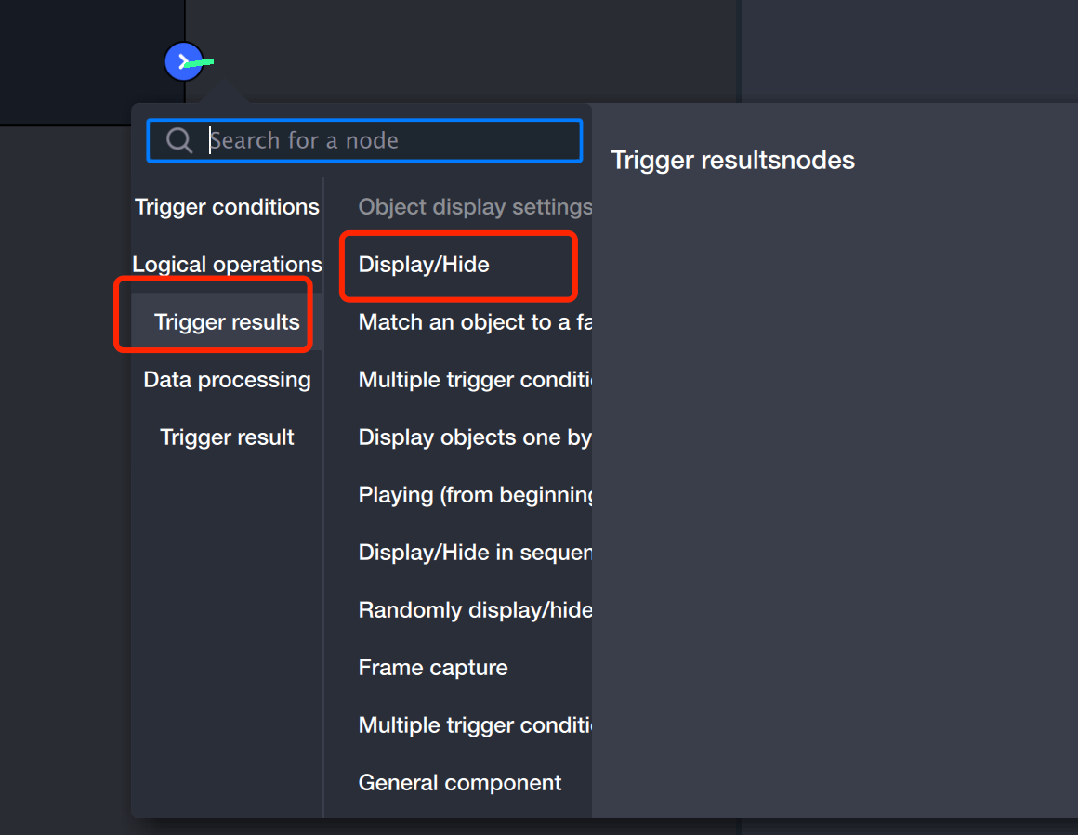The width and height of the screenshot is (1078, 835).
Task: Click the blue arrow node port icon
Action: point(184,62)
